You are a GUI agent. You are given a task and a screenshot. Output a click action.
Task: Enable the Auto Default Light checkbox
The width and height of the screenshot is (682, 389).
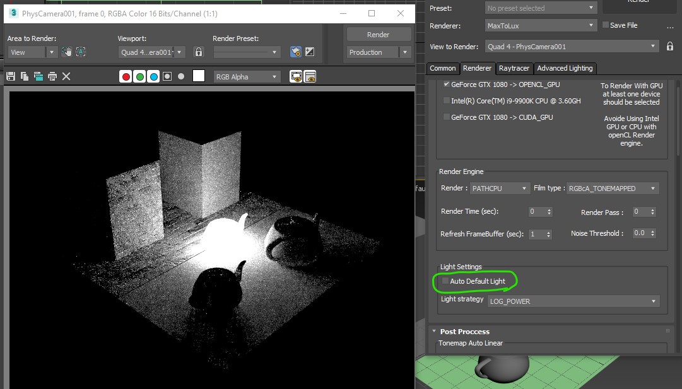click(445, 281)
